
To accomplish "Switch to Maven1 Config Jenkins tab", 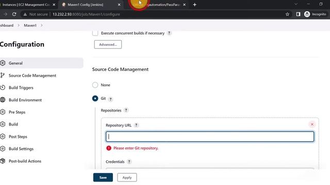I will (x=86, y=5).
